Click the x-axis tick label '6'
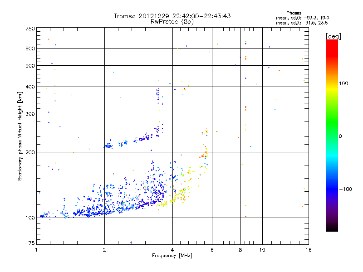 (x=212, y=250)
